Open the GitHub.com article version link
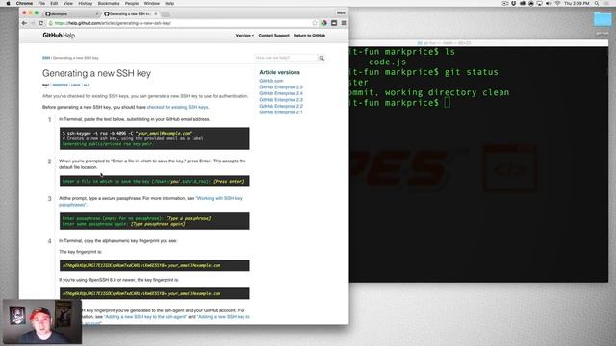The height and width of the screenshot is (346, 616). click(x=271, y=81)
